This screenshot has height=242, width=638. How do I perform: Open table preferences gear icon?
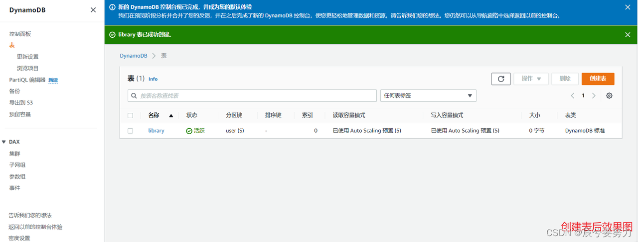click(x=609, y=95)
